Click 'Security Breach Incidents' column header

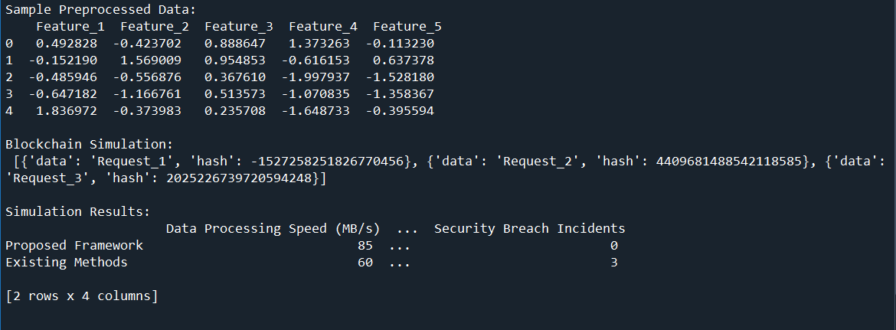(x=530, y=229)
